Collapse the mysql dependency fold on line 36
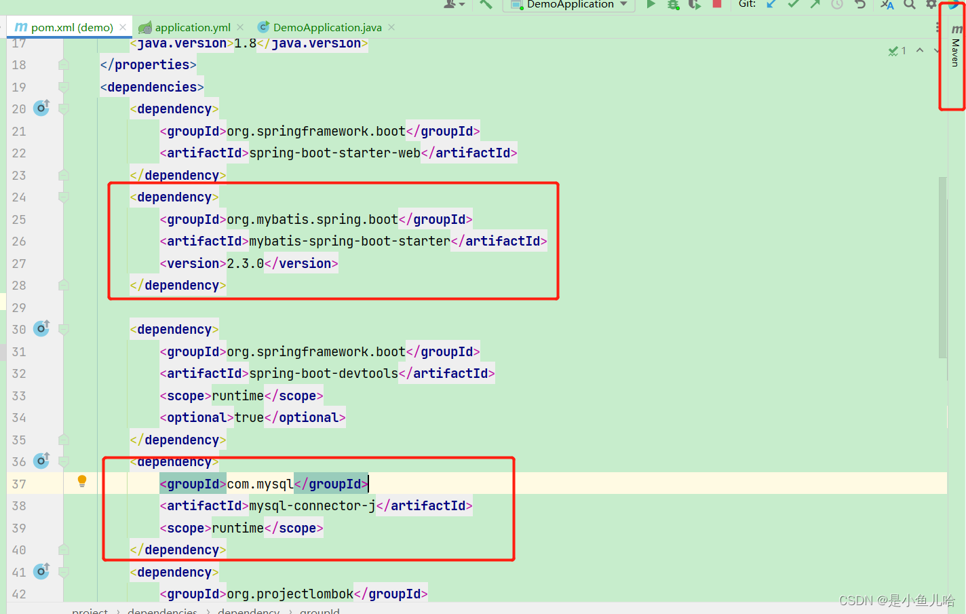966x614 pixels. point(64,462)
